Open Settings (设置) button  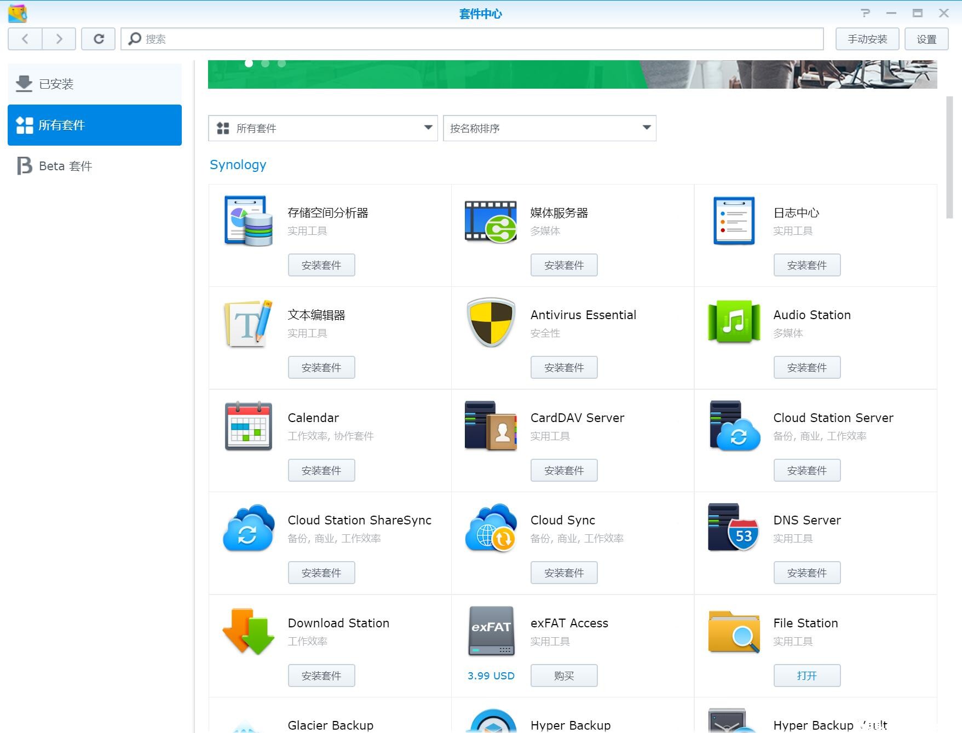tap(926, 39)
